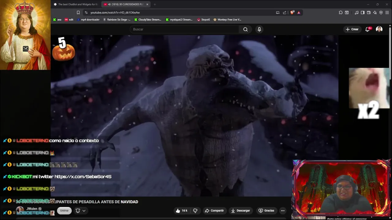
Task: Open the 'aea' bookmark
Action: (57, 20)
